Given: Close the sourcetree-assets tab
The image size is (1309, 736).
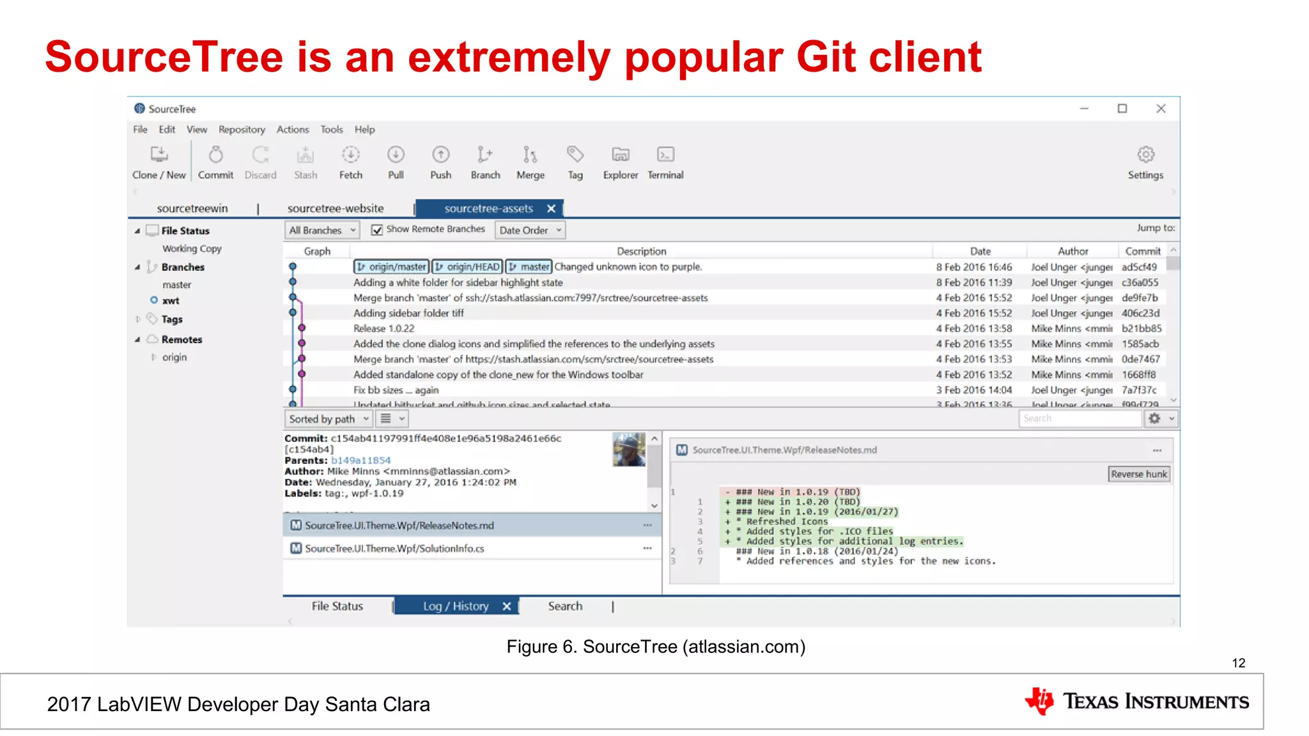Looking at the screenshot, I should click(x=551, y=208).
